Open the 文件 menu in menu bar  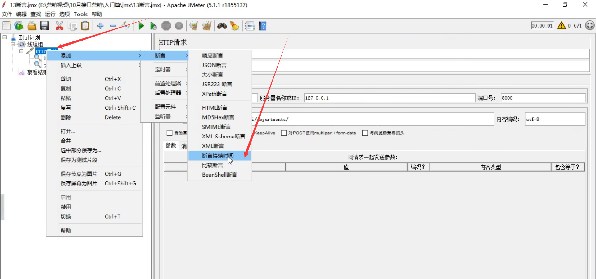pos(7,14)
